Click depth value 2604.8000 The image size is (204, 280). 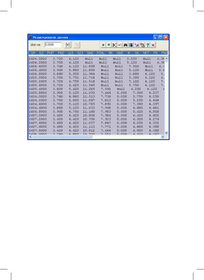[x=38, y=74]
